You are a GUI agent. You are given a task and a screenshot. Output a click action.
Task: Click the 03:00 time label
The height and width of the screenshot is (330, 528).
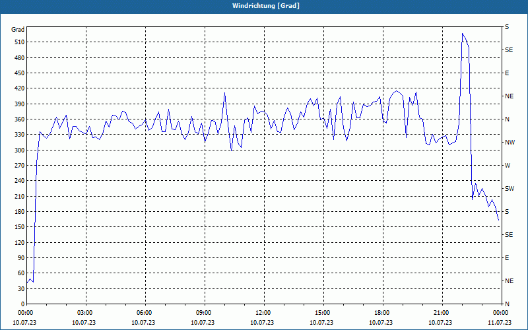(86, 313)
